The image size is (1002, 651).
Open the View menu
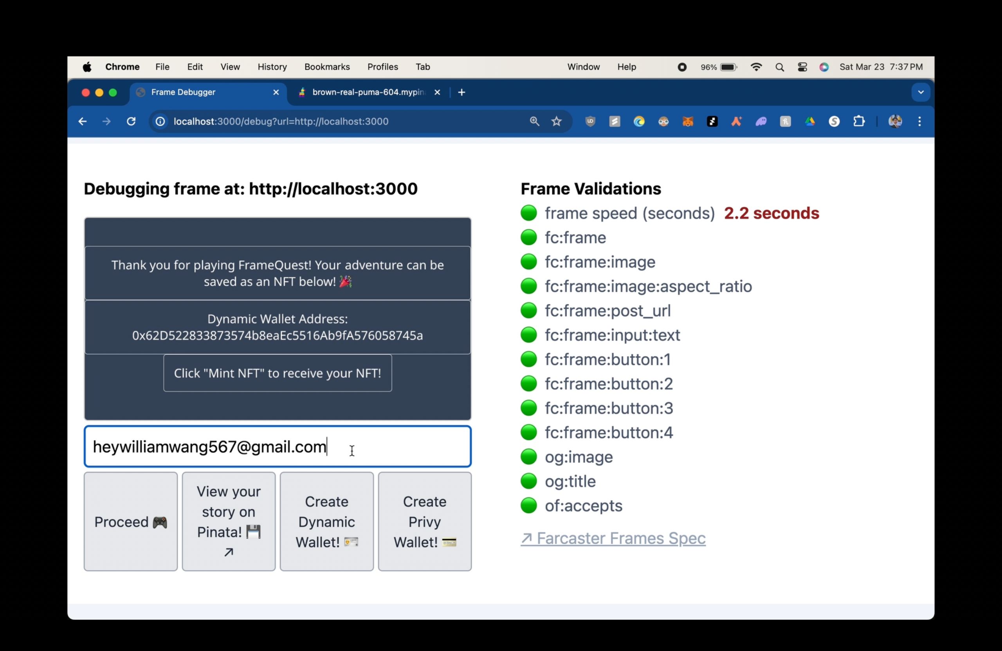[x=230, y=67]
